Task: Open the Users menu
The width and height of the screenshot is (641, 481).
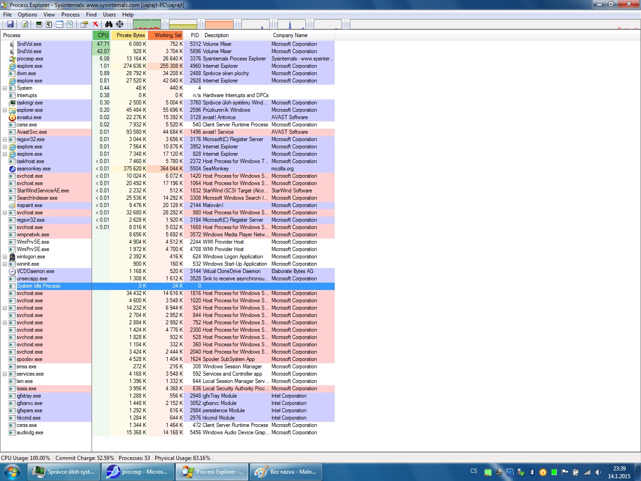Action: pos(109,15)
